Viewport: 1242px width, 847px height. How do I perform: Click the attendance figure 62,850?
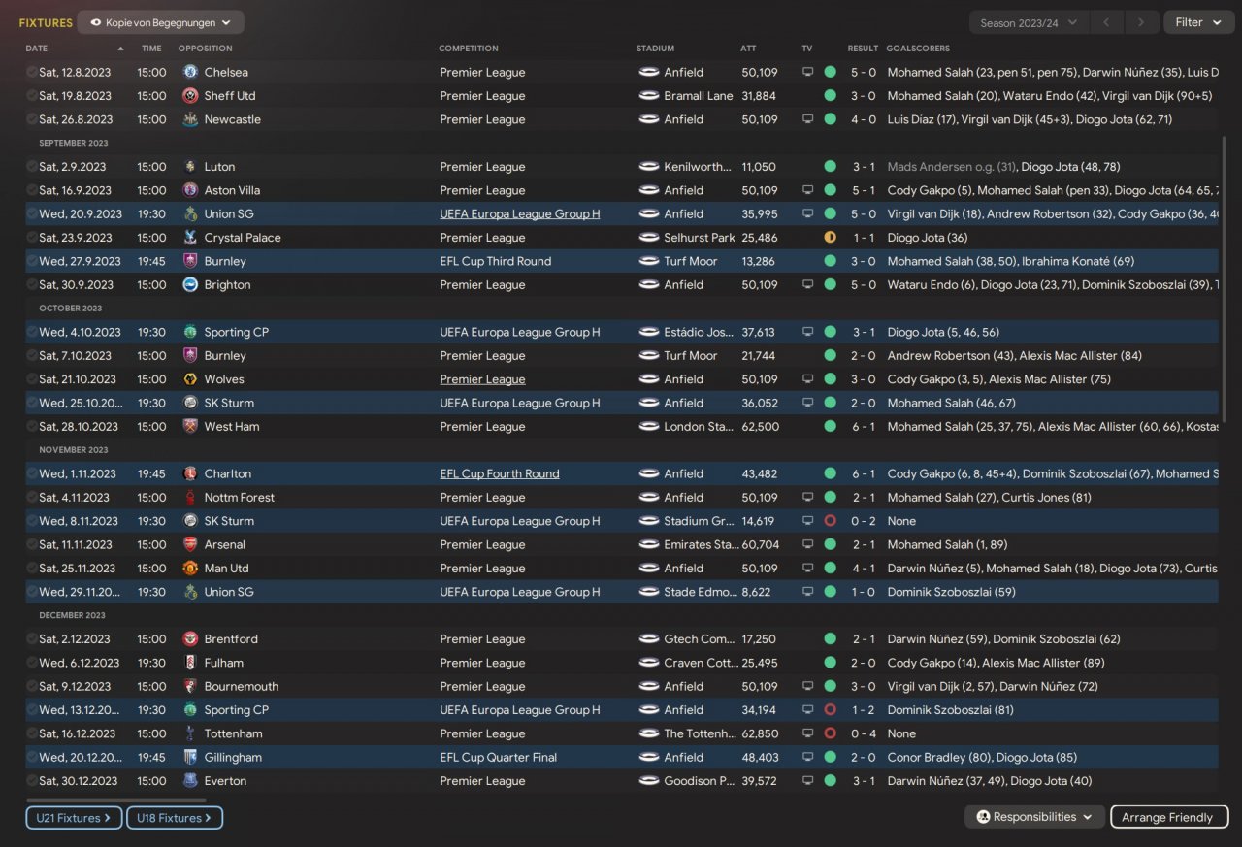(x=760, y=733)
